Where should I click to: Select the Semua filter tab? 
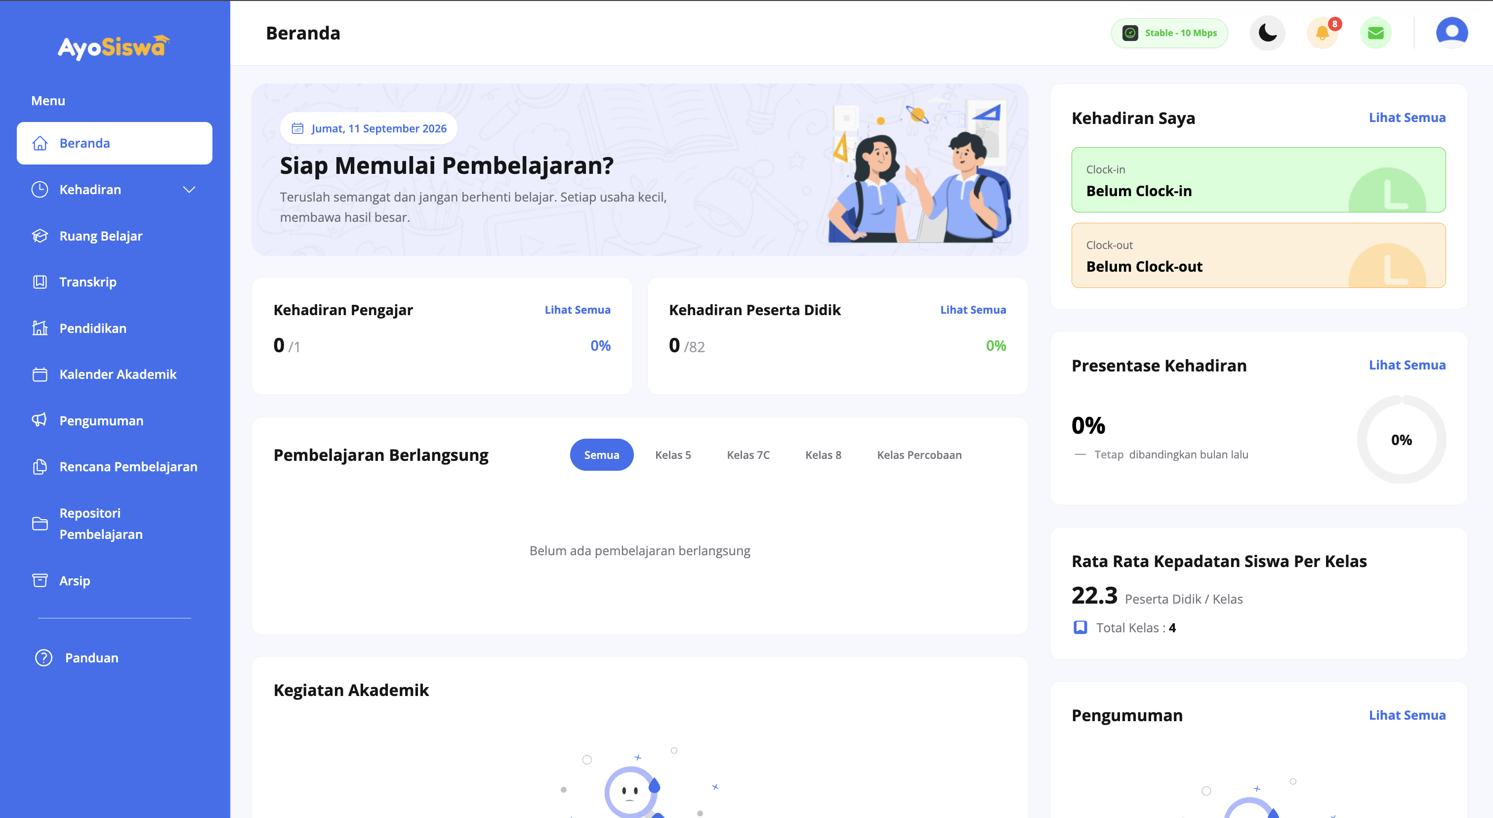coord(602,455)
